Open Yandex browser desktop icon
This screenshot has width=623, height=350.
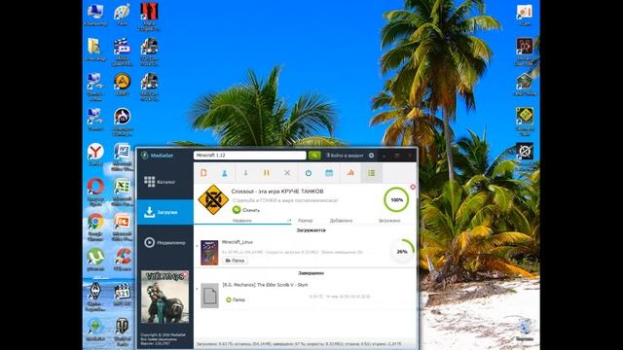pos(95,154)
